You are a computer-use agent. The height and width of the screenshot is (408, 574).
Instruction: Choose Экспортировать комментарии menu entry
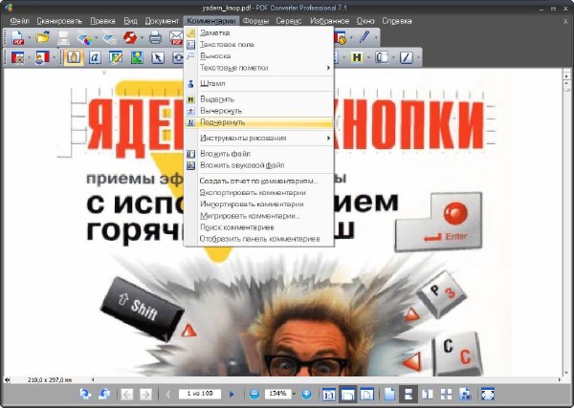click(x=253, y=192)
